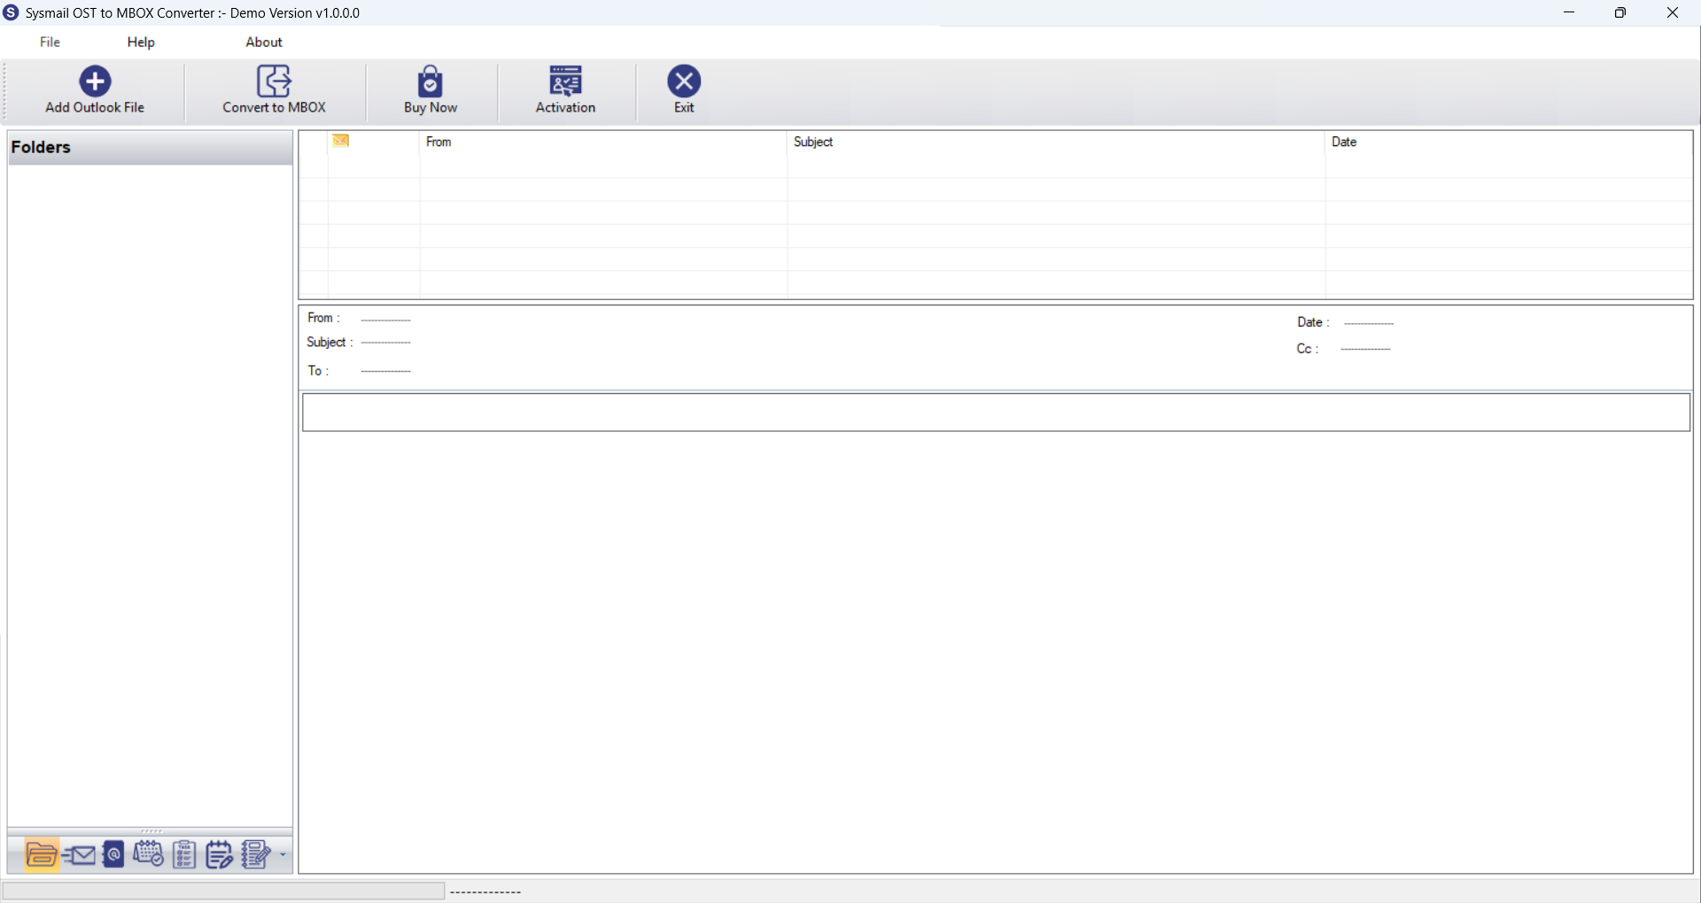This screenshot has width=1701, height=903.
Task: Close the Sysmail converter window
Action: click(x=1673, y=12)
